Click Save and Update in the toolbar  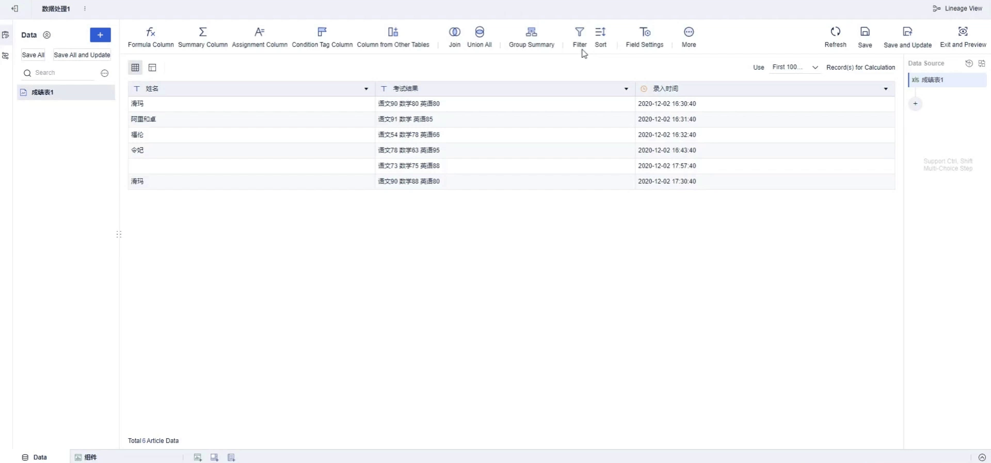point(907,37)
